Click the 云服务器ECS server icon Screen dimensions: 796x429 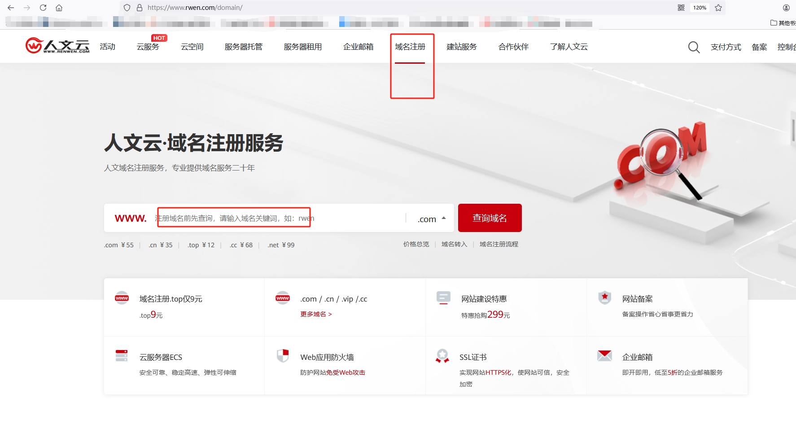pos(122,356)
